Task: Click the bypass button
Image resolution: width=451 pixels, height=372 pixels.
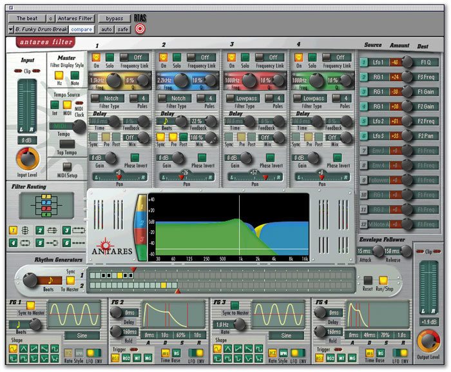Action: point(115,19)
